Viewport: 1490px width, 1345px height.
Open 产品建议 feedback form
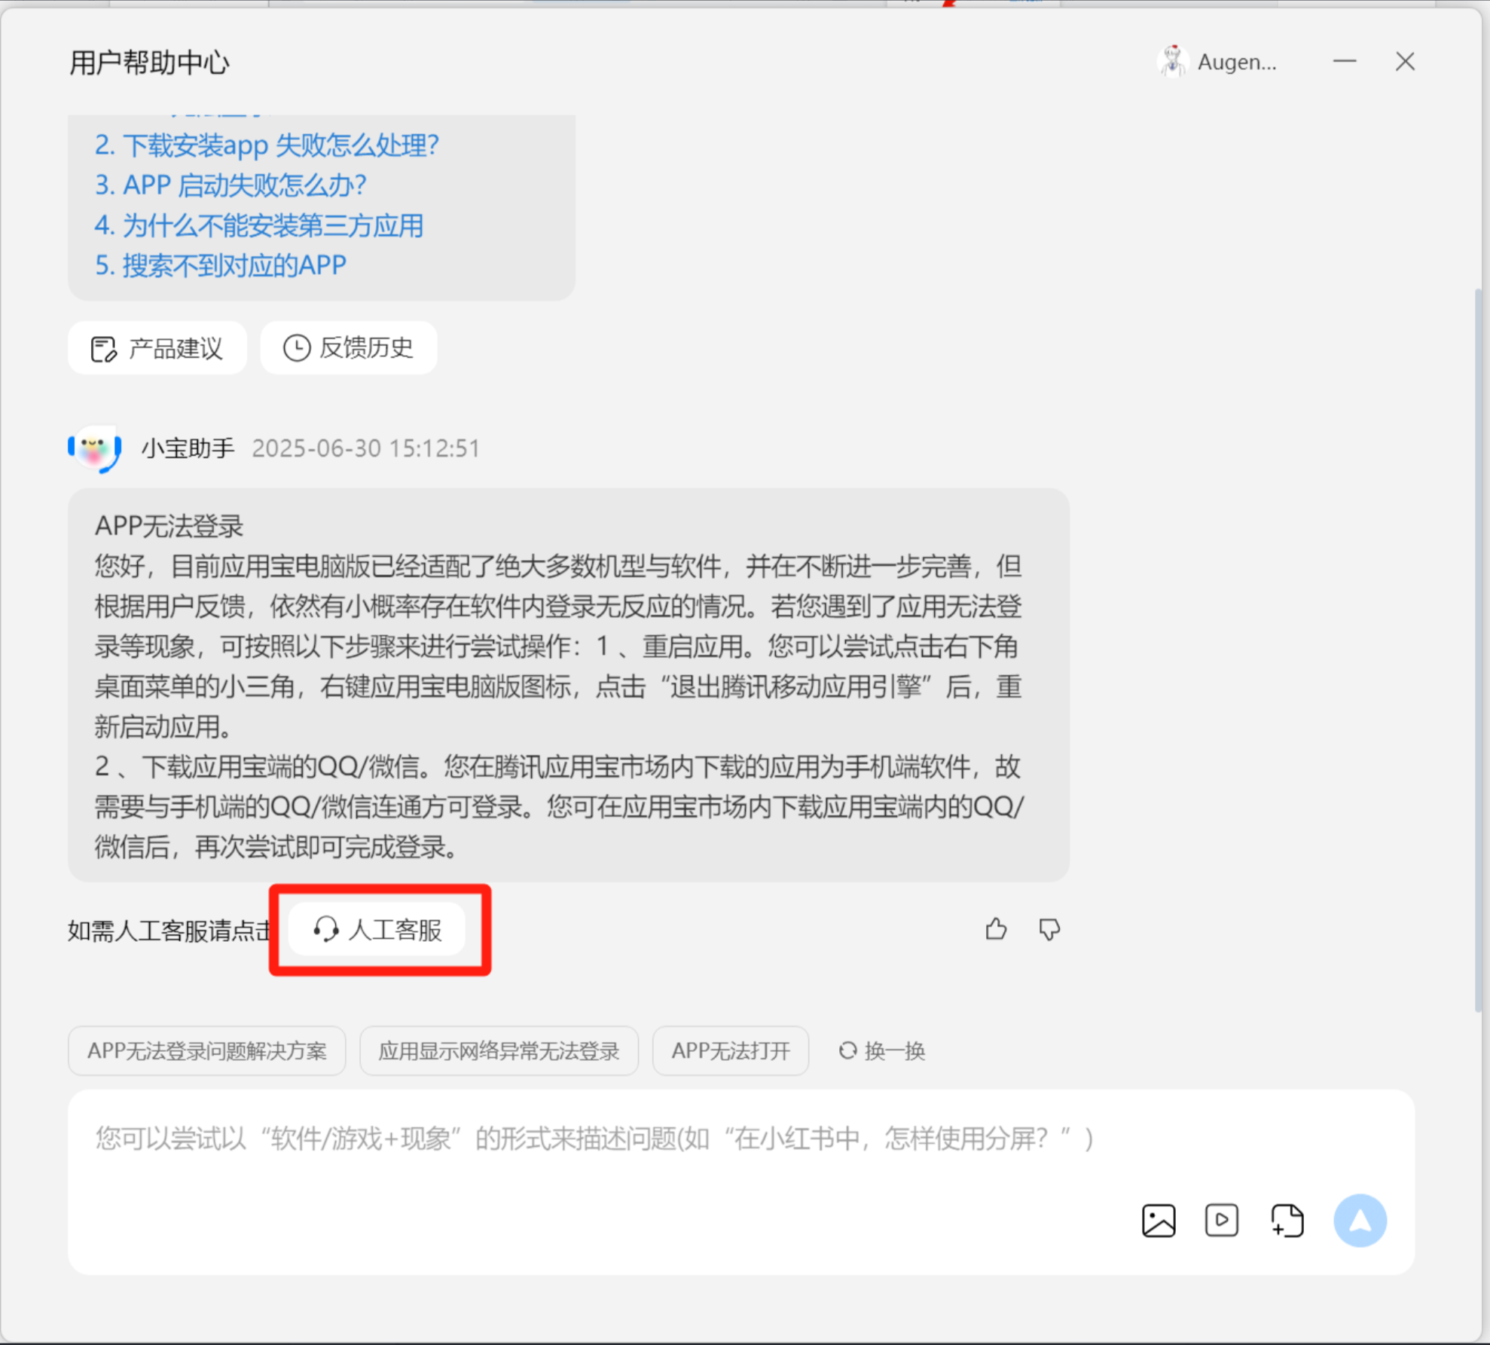tap(157, 348)
